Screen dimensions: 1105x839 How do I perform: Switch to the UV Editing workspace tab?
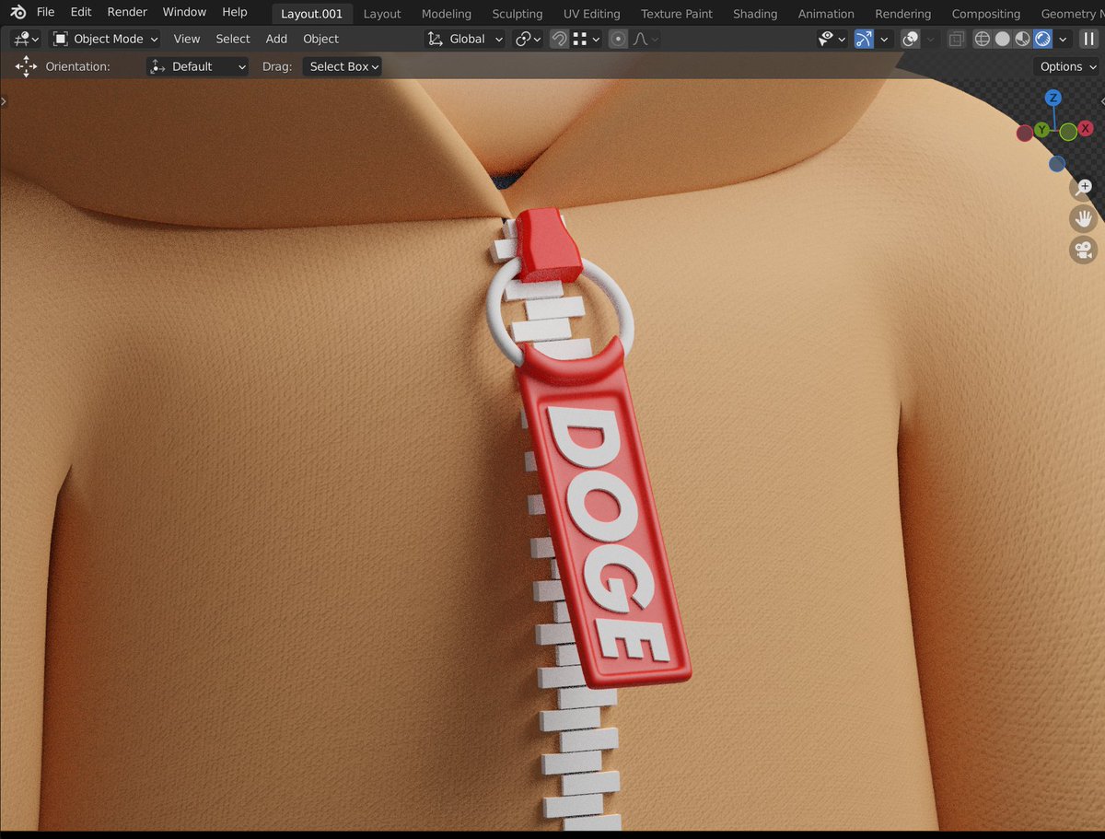(592, 14)
